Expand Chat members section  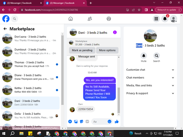pyautogui.click(x=150, y=78)
